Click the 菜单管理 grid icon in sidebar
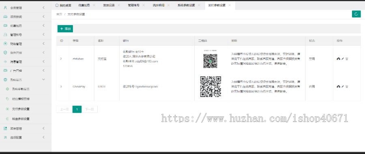This screenshot has height=154, width=365. 5,129
